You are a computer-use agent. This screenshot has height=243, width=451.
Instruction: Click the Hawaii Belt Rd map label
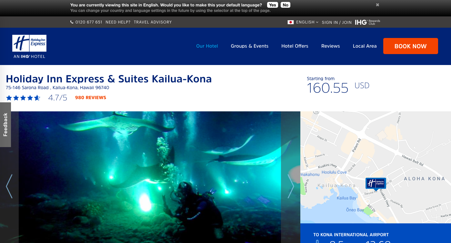pyautogui.click(x=413, y=160)
